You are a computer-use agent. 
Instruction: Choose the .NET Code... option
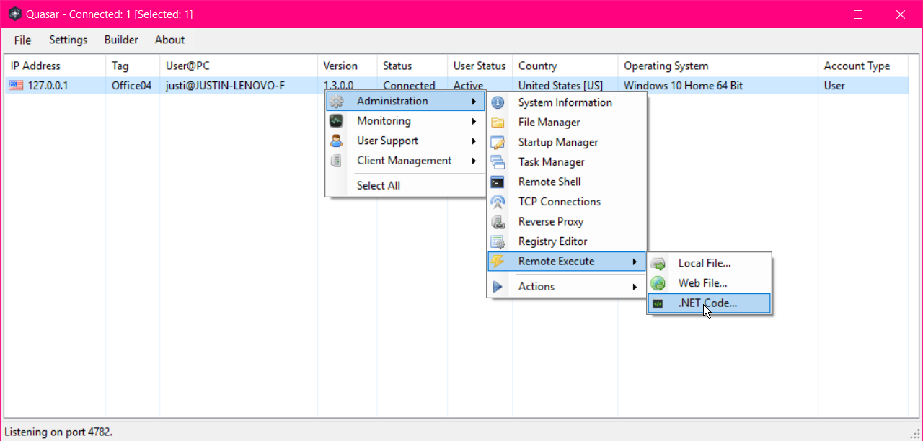pos(707,303)
